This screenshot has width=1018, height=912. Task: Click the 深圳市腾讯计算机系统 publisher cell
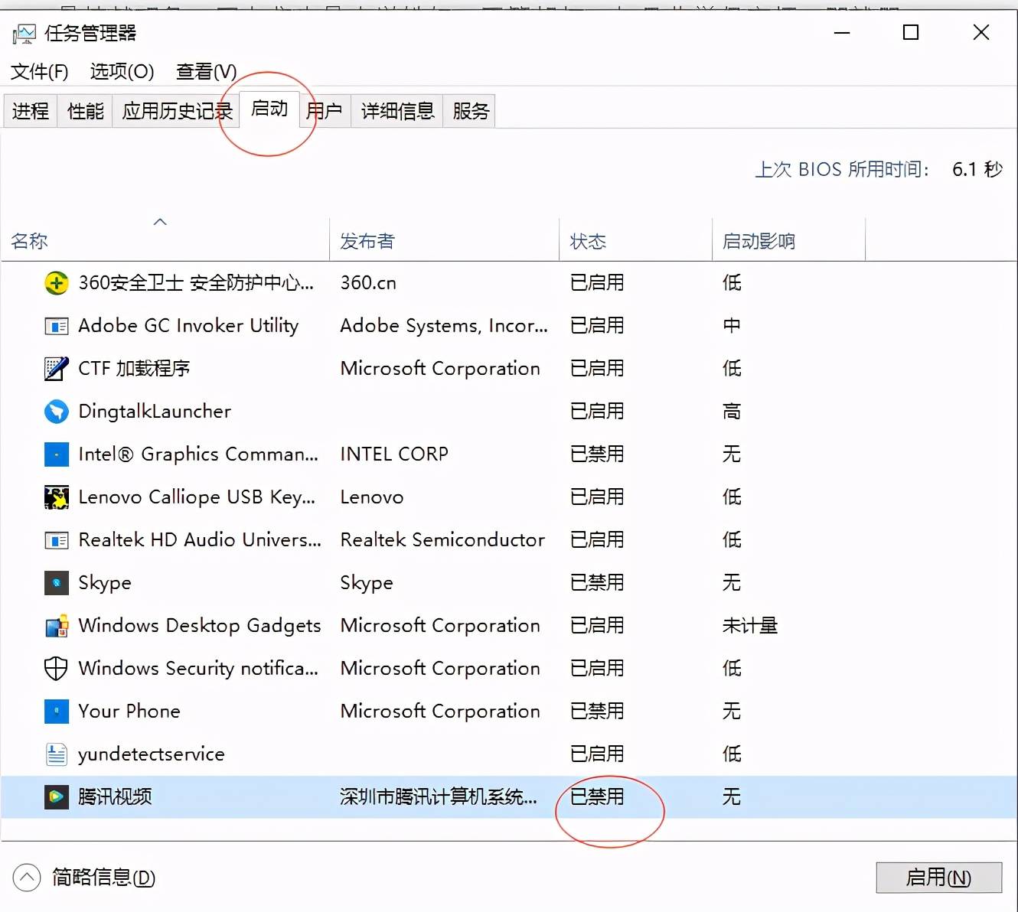tap(439, 797)
